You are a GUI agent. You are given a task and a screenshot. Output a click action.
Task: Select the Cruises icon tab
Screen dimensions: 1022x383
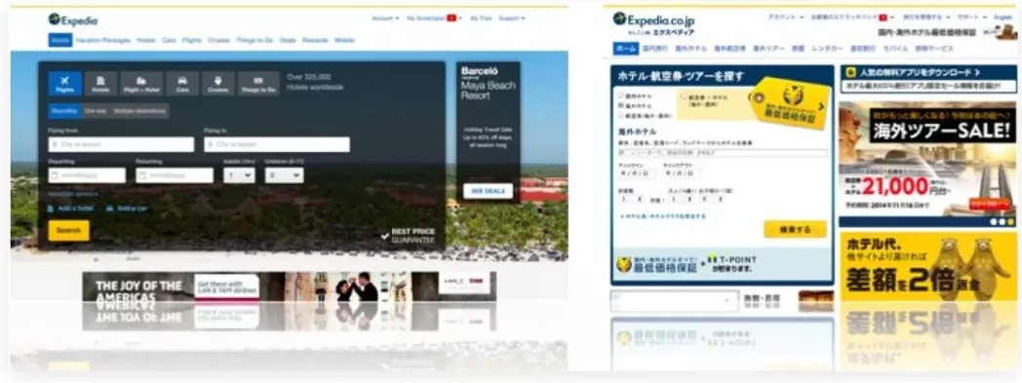coord(218,84)
